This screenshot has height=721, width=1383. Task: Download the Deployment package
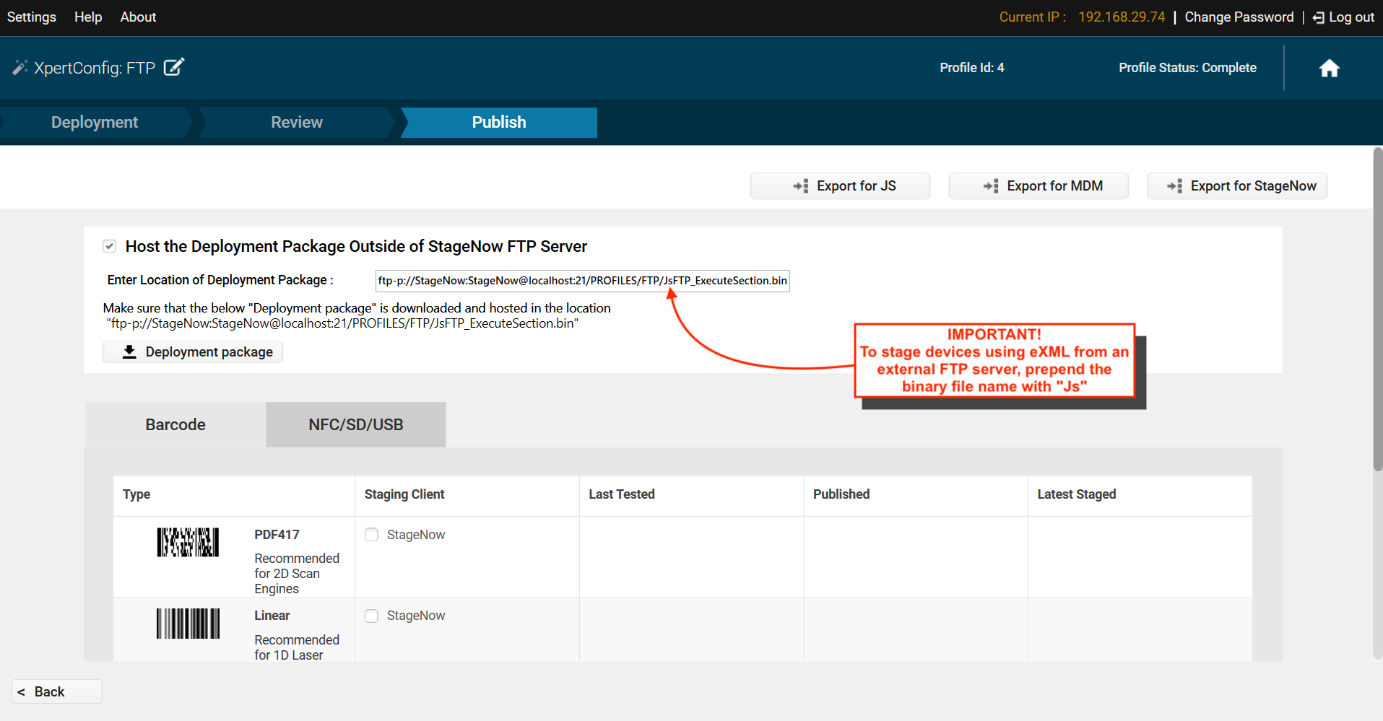point(193,352)
